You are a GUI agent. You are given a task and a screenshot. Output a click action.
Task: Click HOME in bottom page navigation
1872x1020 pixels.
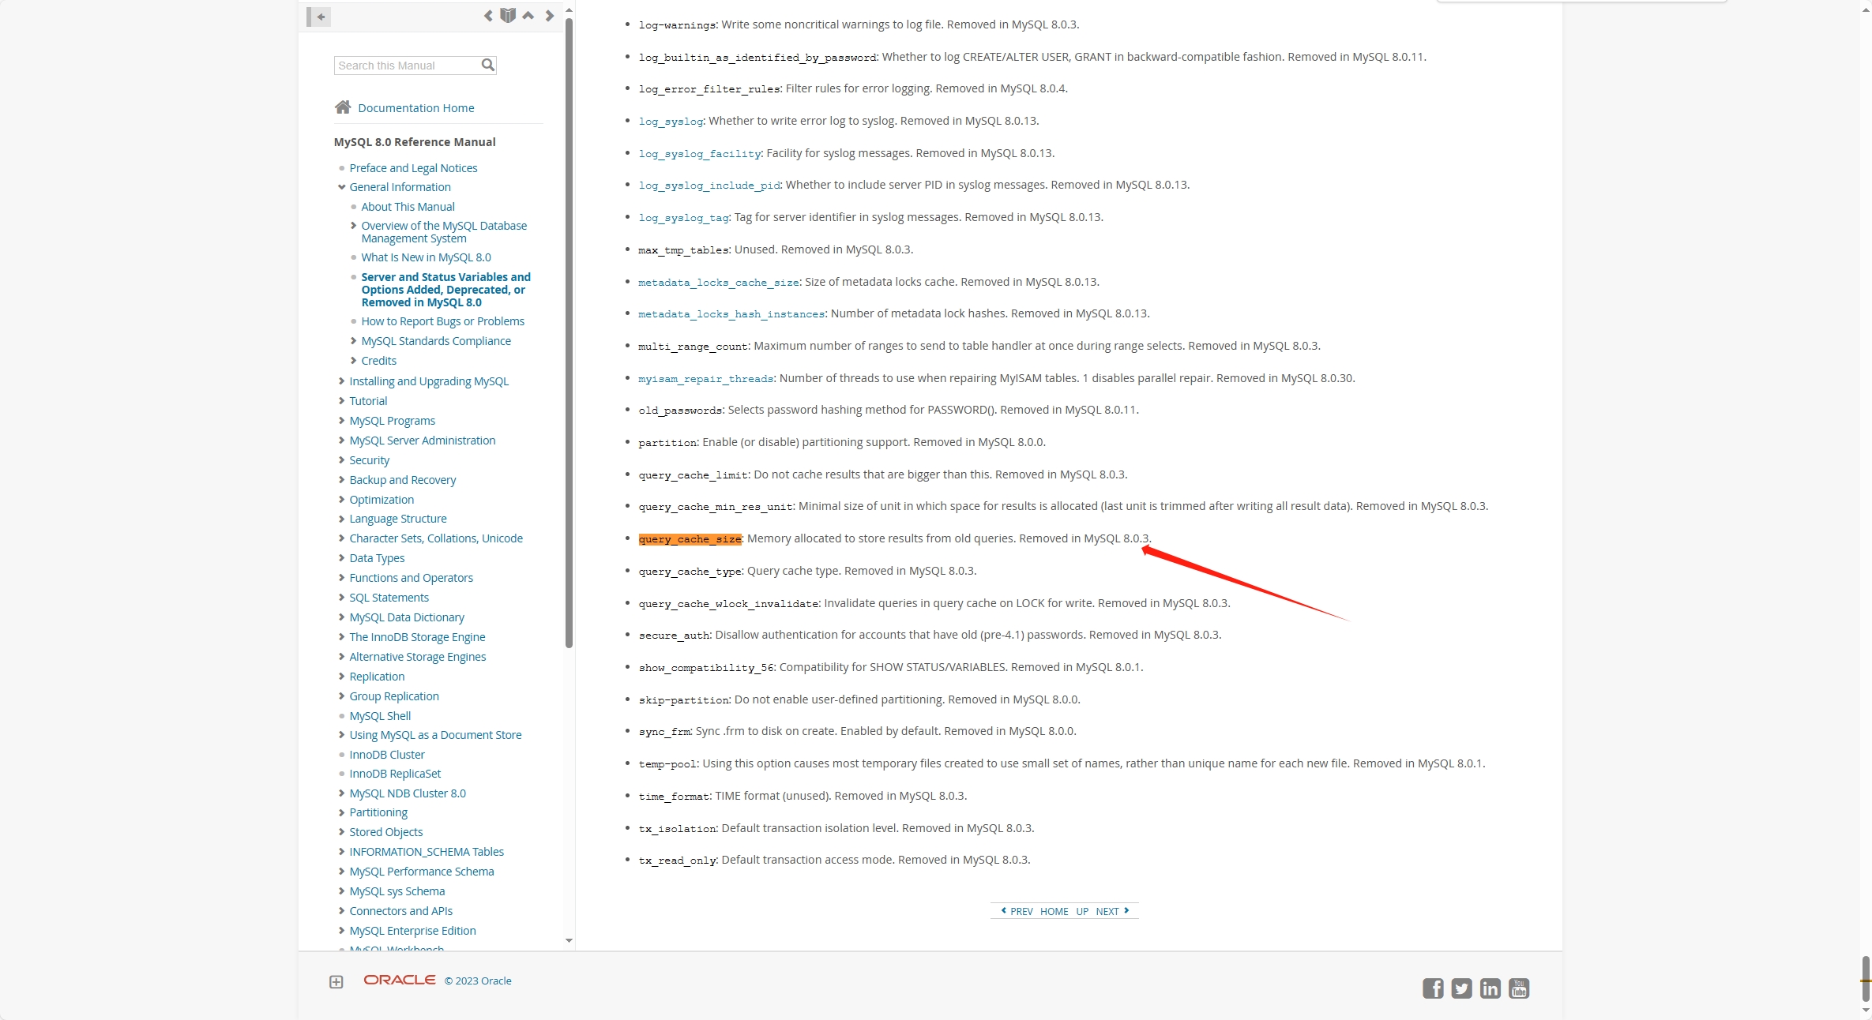click(x=1054, y=911)
